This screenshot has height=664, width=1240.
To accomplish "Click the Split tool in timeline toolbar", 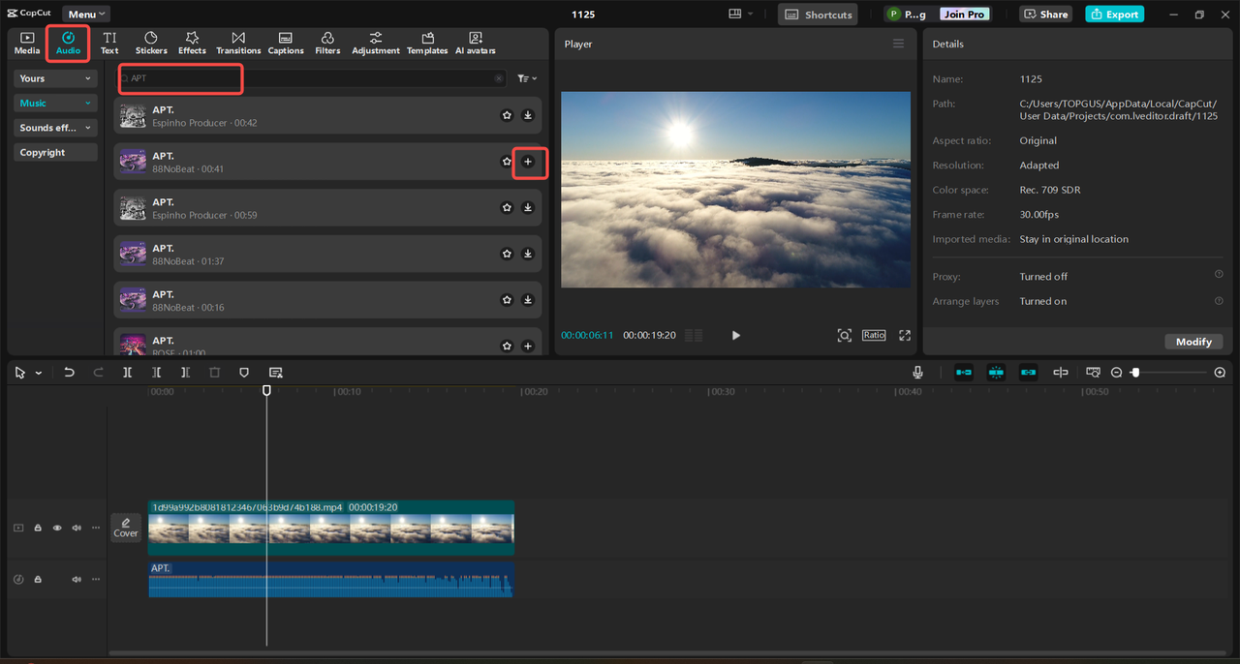I will click(x=127, y=373).
